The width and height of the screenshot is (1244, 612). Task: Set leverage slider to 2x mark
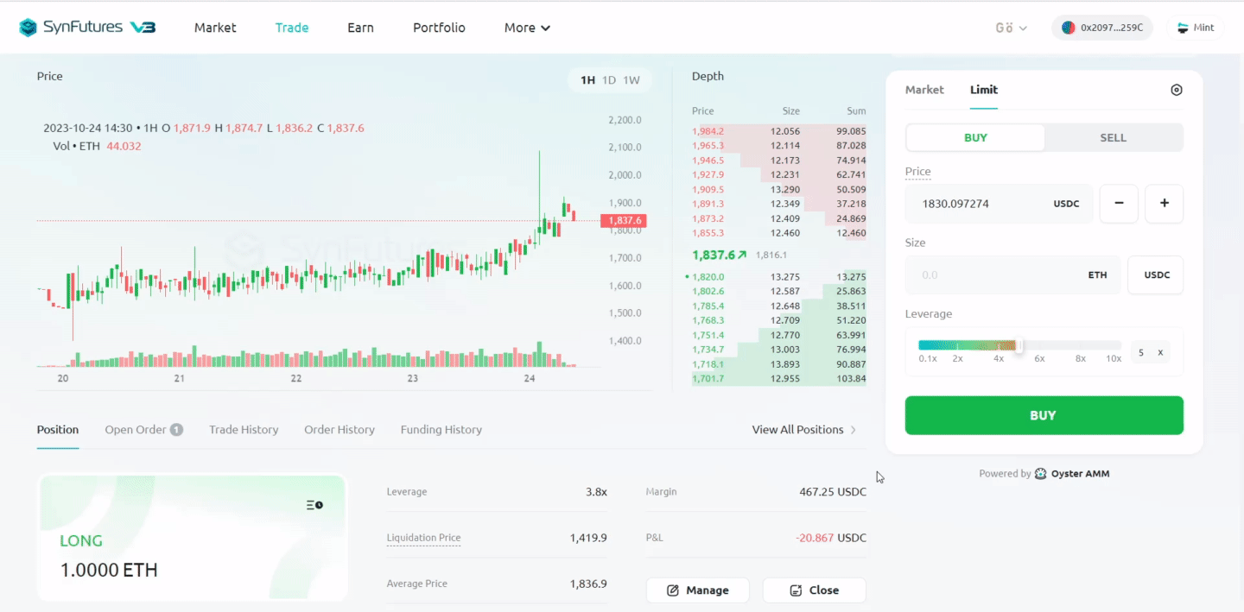[958, 358]
